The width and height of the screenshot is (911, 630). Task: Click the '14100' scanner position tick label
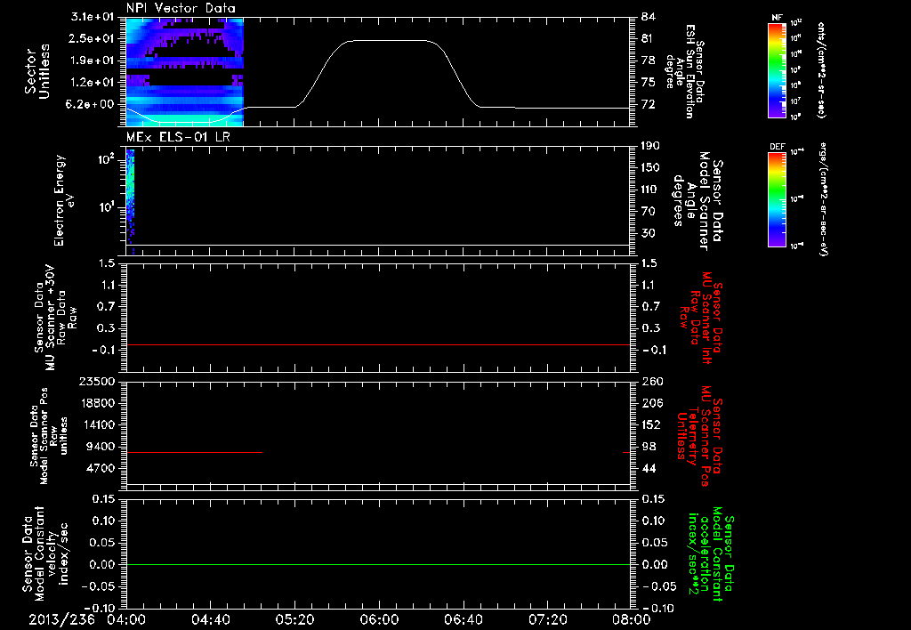(x=97, y=424)
